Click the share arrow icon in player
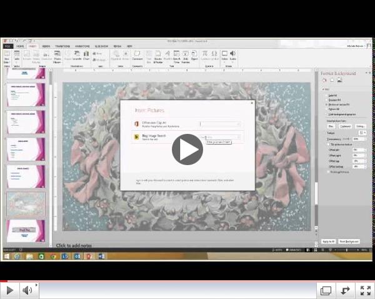 345,291
